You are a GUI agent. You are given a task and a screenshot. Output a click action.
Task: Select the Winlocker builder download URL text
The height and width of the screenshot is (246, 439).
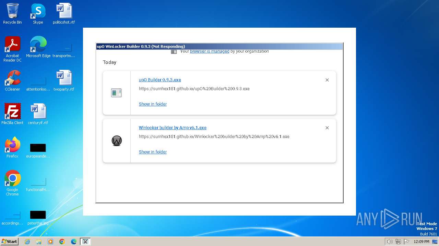(214, 136)
